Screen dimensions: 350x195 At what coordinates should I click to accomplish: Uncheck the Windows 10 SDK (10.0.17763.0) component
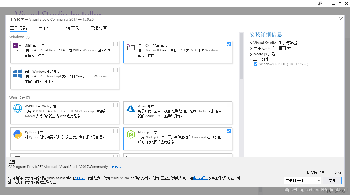click(256, 64)
